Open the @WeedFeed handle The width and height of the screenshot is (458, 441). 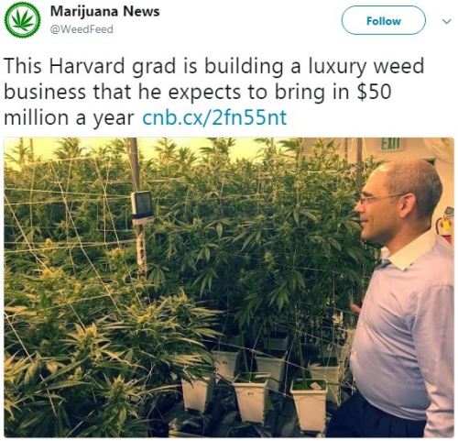tap(82, 29)
